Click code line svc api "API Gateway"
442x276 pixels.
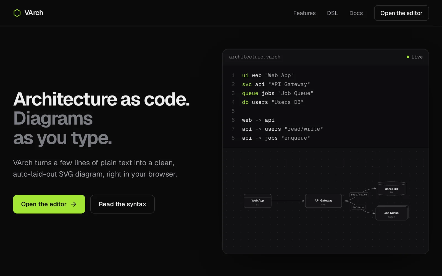[x=276, y=84]
